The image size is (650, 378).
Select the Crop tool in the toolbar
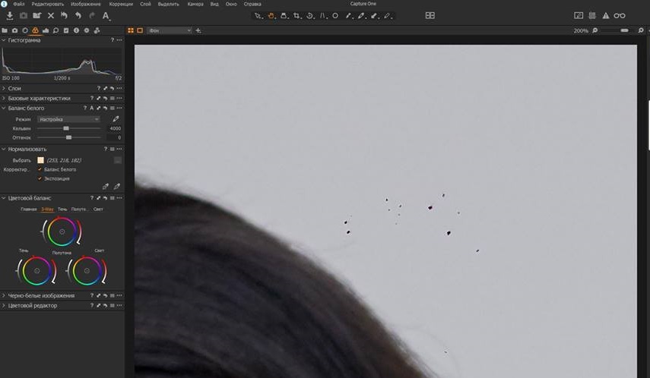297,15
